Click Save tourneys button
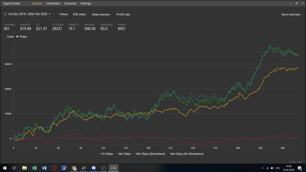Screen dimensions: 306x172 point(291,14)
